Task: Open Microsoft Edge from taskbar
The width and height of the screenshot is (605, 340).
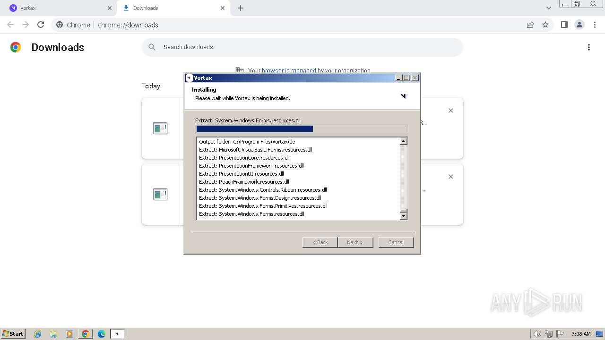Action: pyautogui.click(x=102, y=334)
